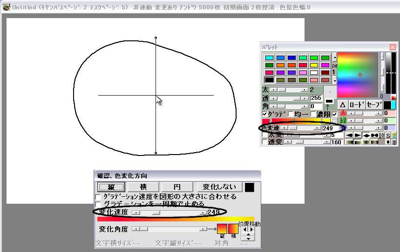Click right arrow of 変化角度 scrollbar
This screenshot has height=252, width=400.
203,229
